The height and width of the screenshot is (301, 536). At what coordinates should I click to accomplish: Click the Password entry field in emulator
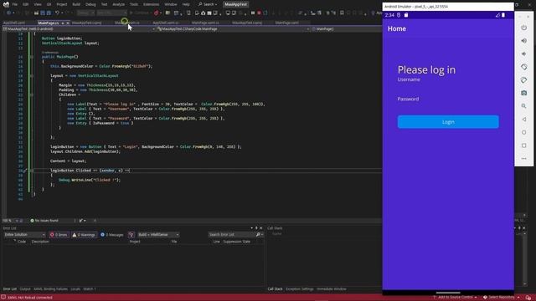(x=448, y=109)
